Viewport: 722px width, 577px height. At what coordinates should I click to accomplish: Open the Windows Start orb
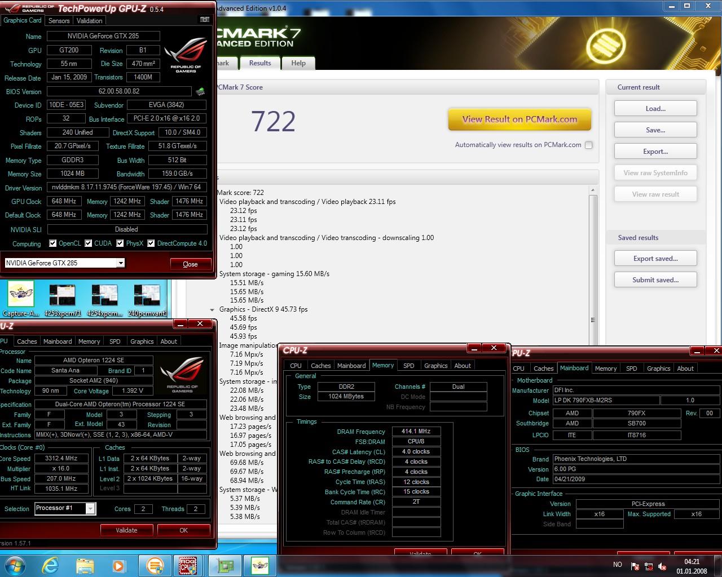pyautogui.click(x=15, y=565)
